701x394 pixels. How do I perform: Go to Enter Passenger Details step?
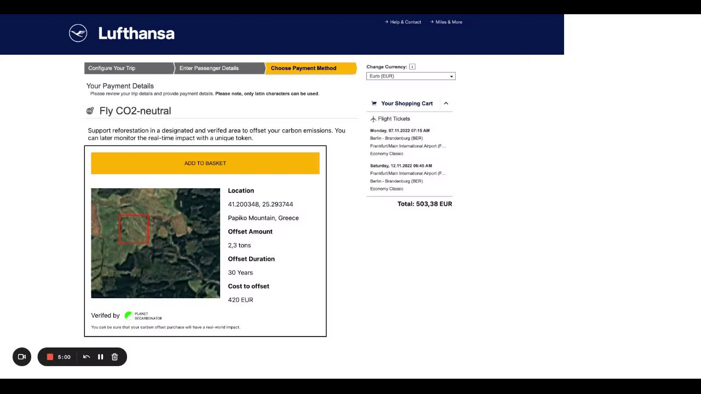click(x=219, y=68)
